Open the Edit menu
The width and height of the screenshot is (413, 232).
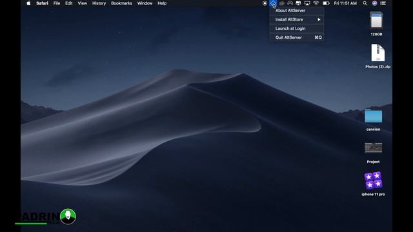point(69,3)
